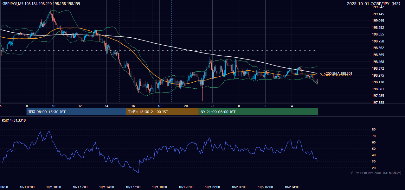Viewport: 405px width, 190px height.
Task: Click RSI scale value 70
Action: point(374,136)
